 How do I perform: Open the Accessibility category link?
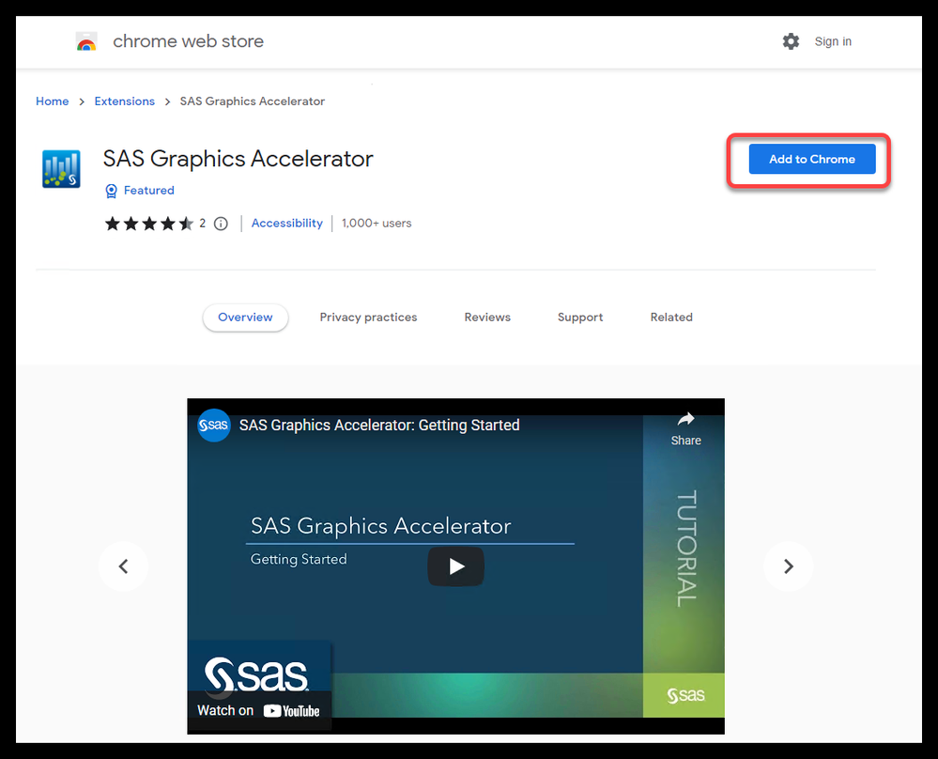coord(286,224)
